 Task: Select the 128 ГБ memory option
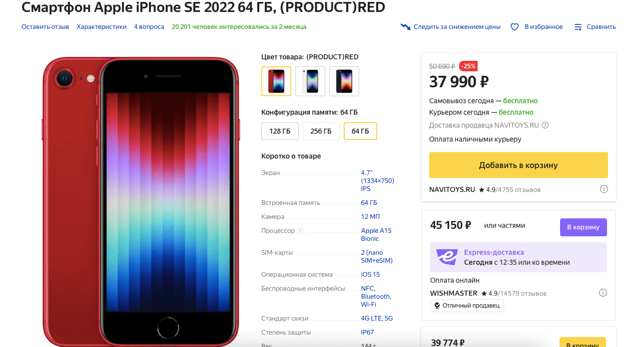[280, 131]
